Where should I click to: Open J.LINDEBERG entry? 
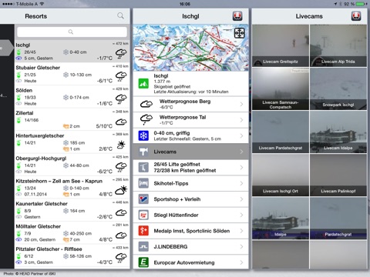click(190, 247)
